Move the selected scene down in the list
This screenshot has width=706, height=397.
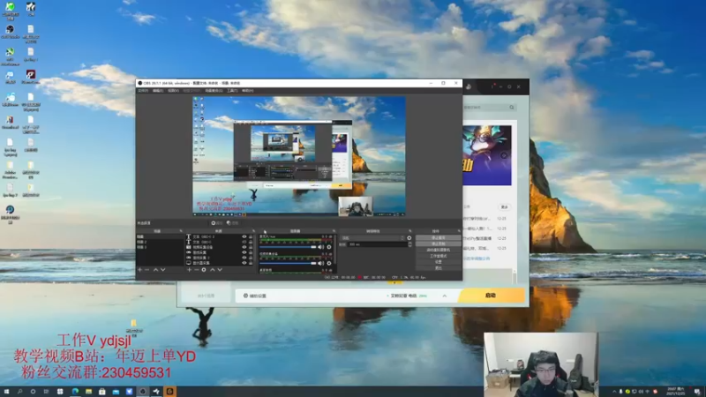(163, 270)
